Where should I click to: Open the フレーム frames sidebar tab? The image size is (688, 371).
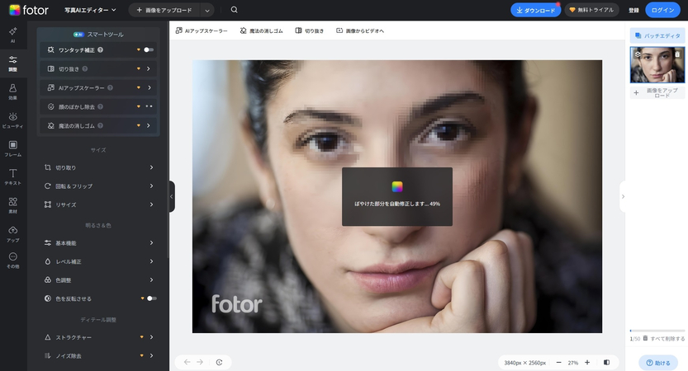tap(12, 149)
